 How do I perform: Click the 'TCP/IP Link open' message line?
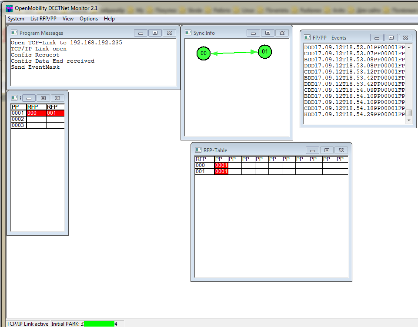(x=39, y=49)
